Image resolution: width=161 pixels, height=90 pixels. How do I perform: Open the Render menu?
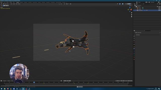pos(8,2)
